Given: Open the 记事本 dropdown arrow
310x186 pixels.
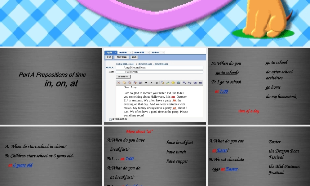Looking at the screenshot, I should 163,52.
